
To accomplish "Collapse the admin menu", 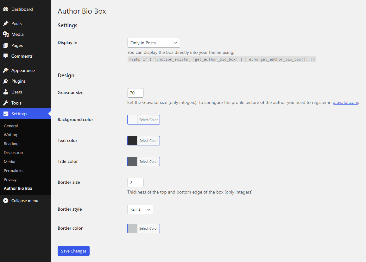I will [21, 201].
